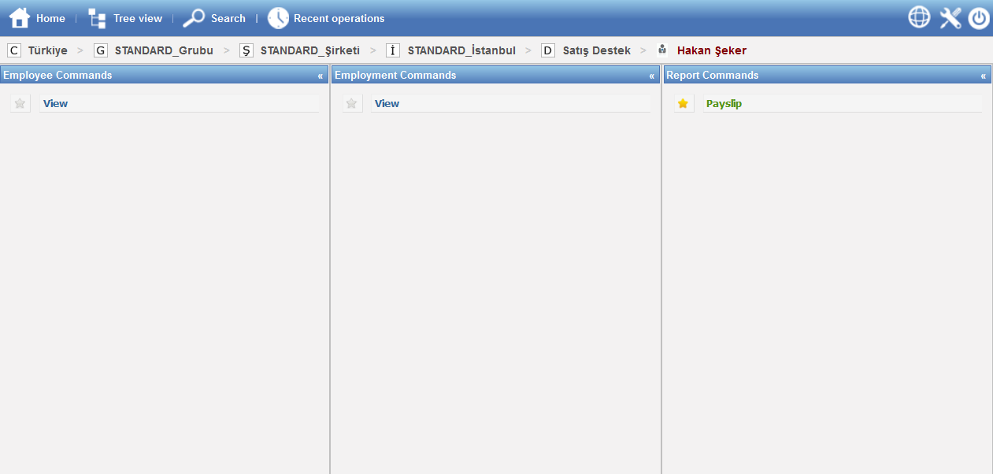This screenshot has width=993, height=474.
Task: Click the İ icon beside STANDARD_İstanbul
Action: pyautogui.click(x=393, y=50)
